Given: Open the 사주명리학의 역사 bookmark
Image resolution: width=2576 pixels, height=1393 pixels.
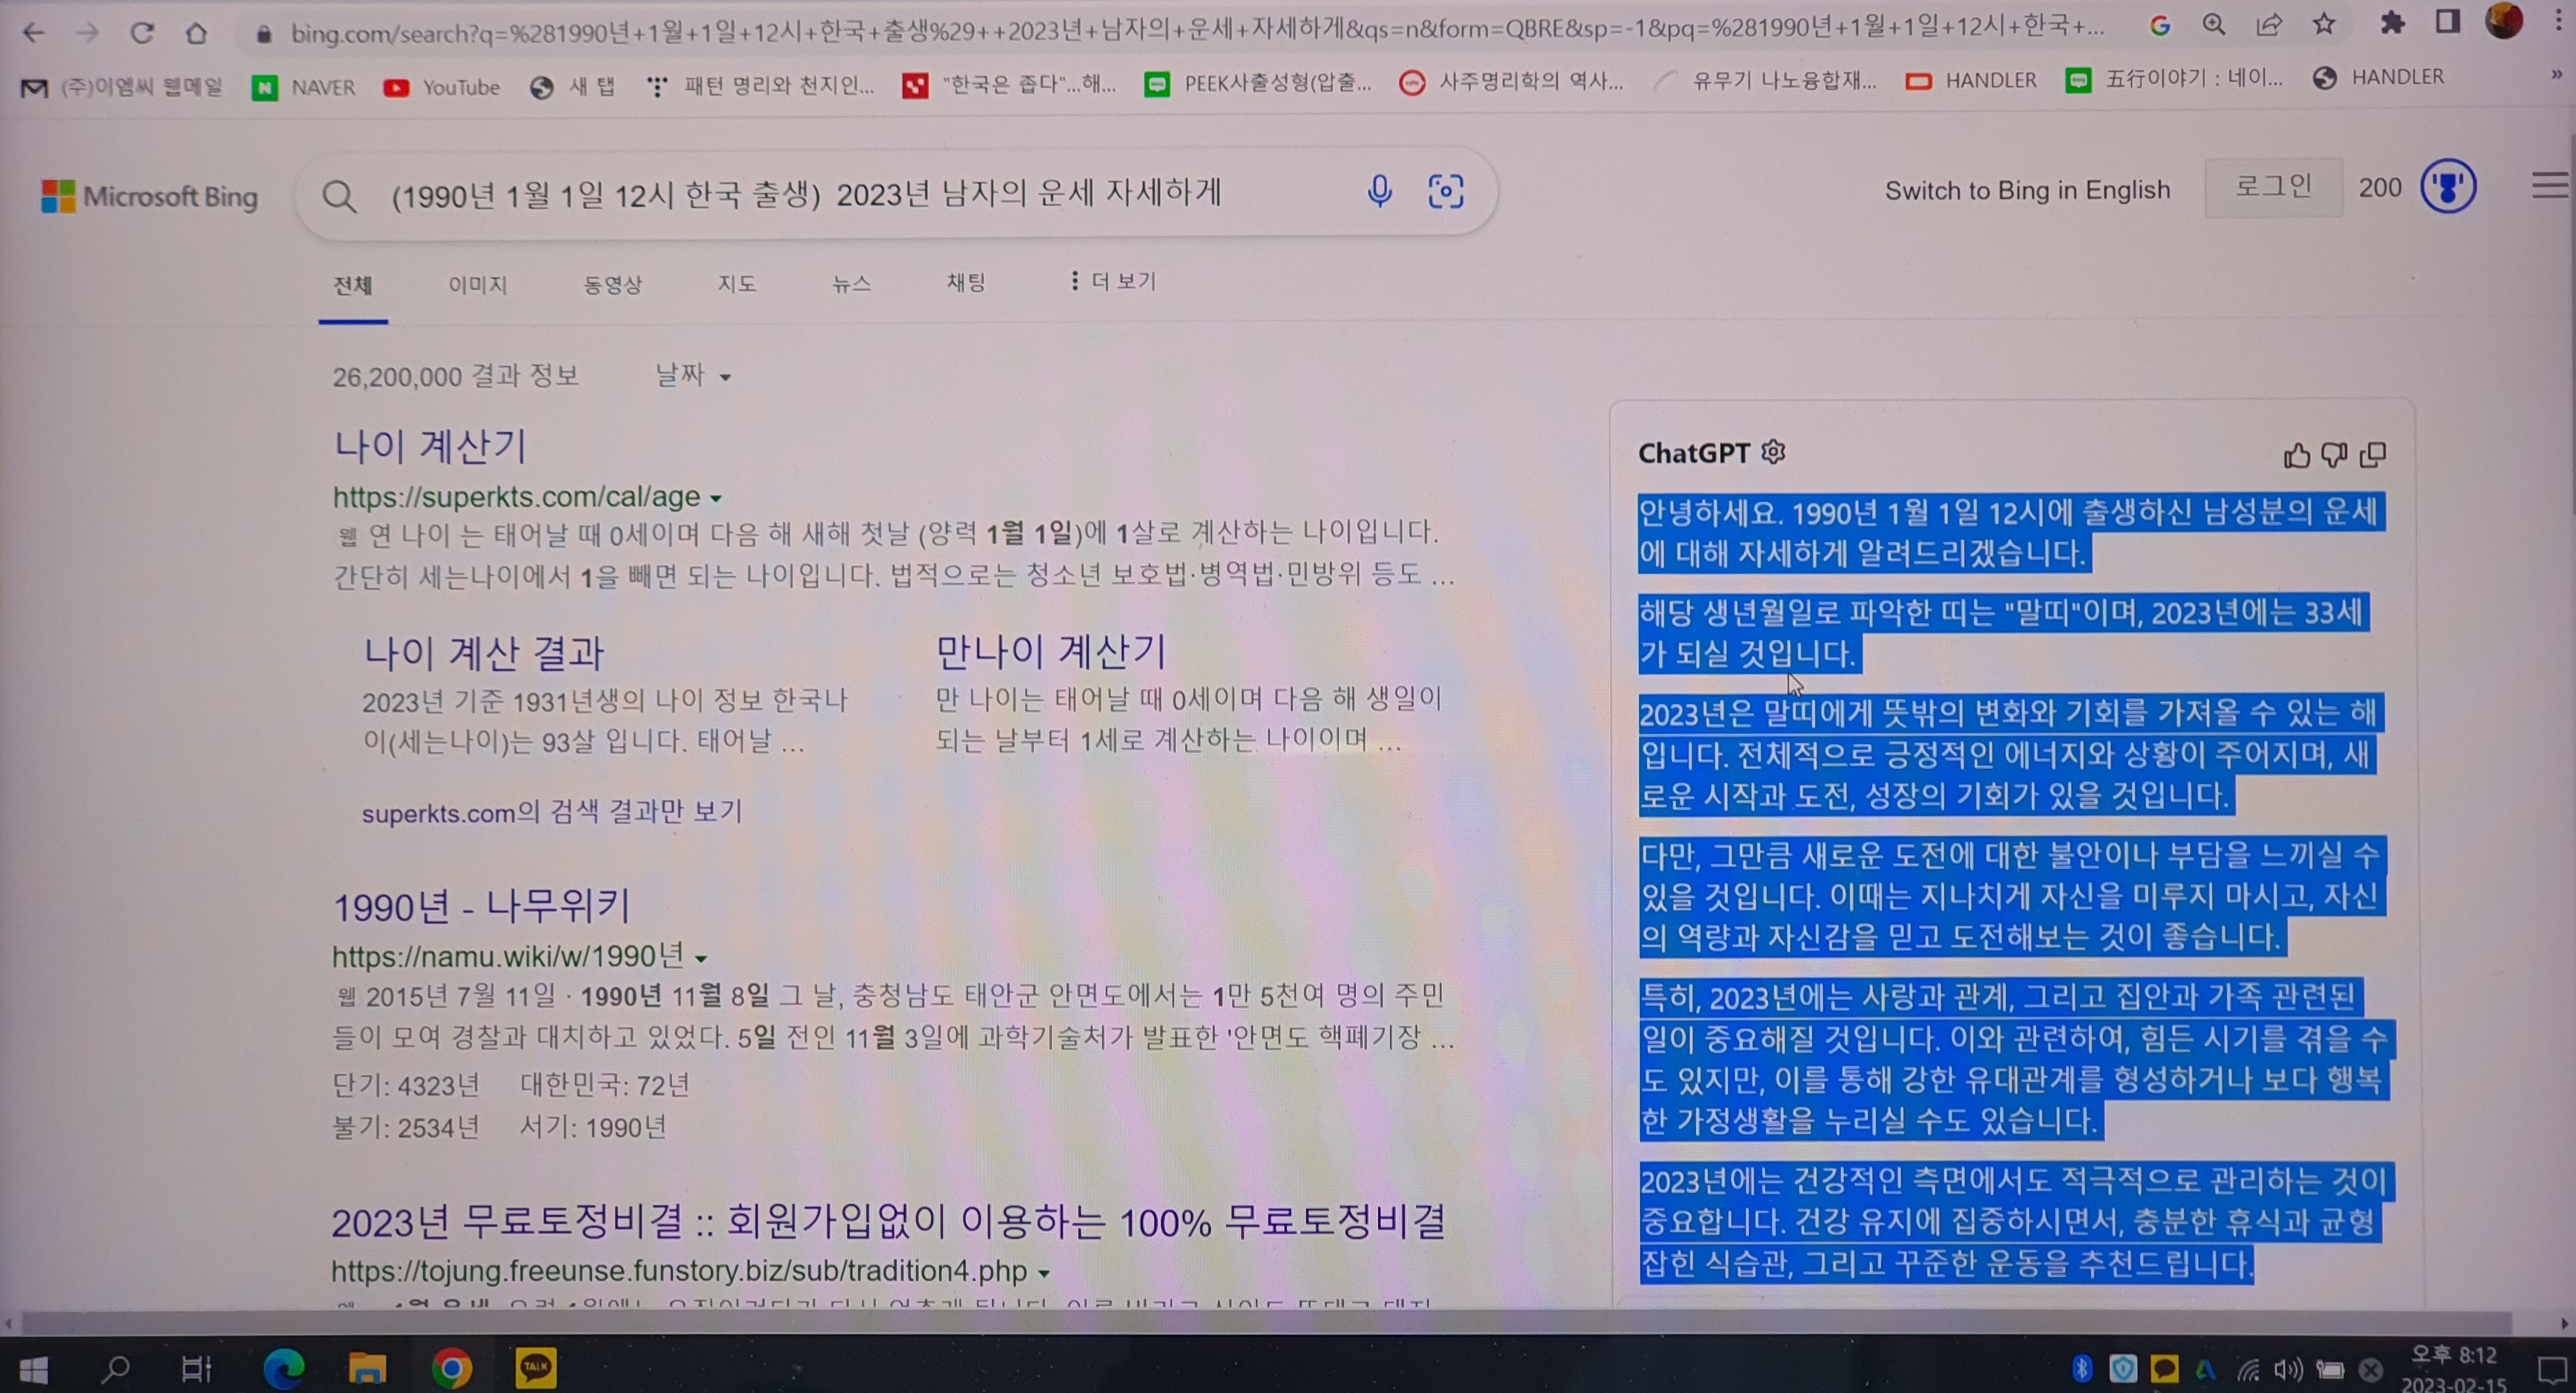Looking at the screenshot, I should point(1511,82).
